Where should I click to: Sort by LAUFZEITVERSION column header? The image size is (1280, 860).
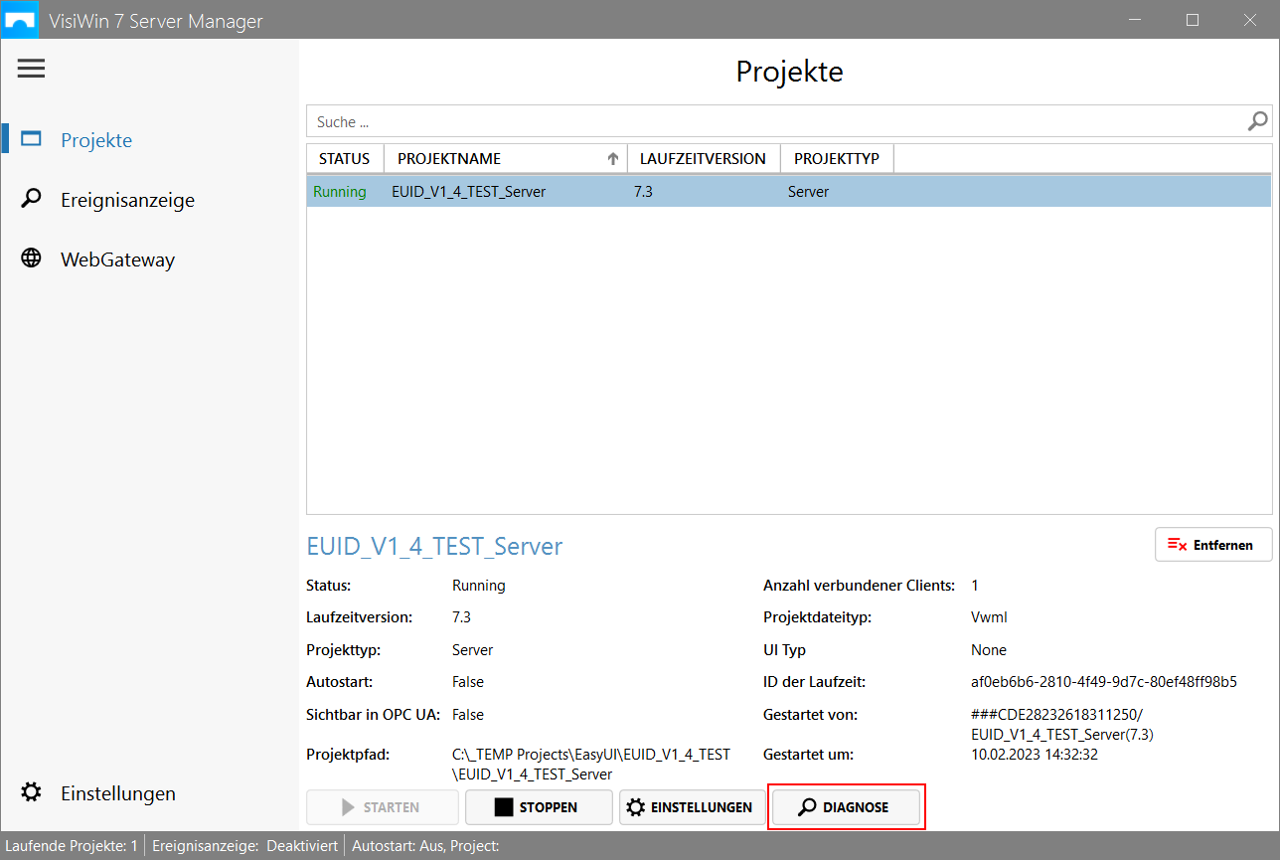[x=703, y=159]
